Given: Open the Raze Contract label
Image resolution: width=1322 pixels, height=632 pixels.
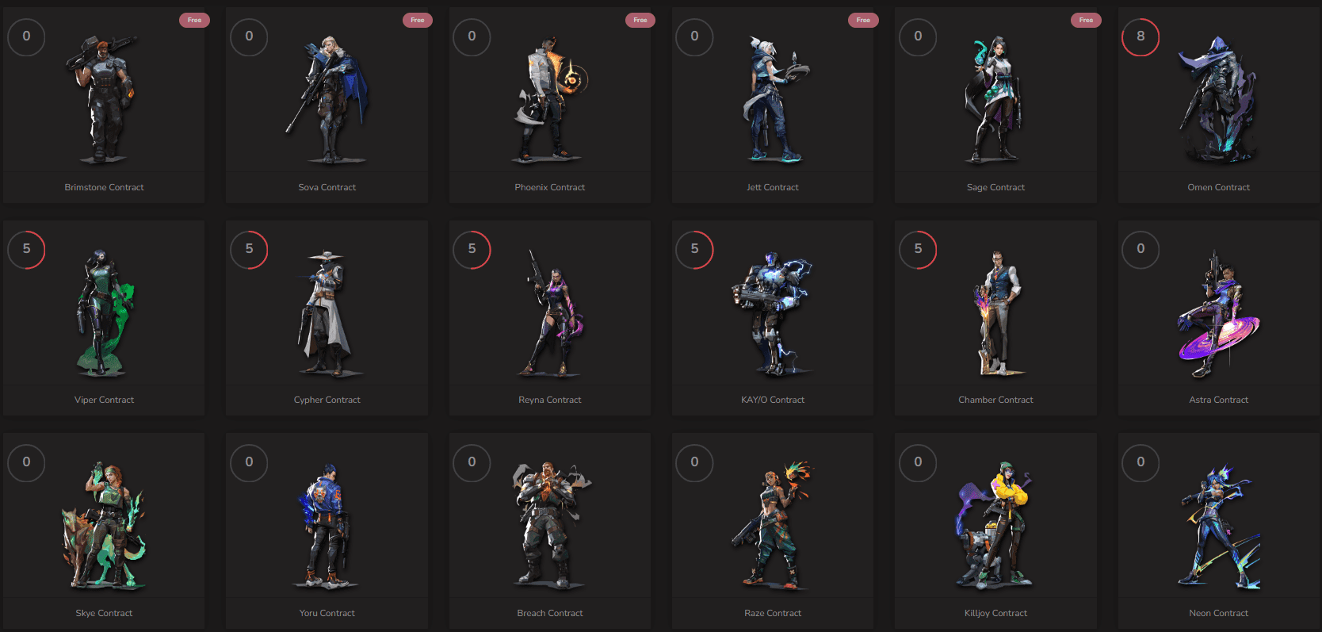Looking at the screenshot, I should click(773, 613).
